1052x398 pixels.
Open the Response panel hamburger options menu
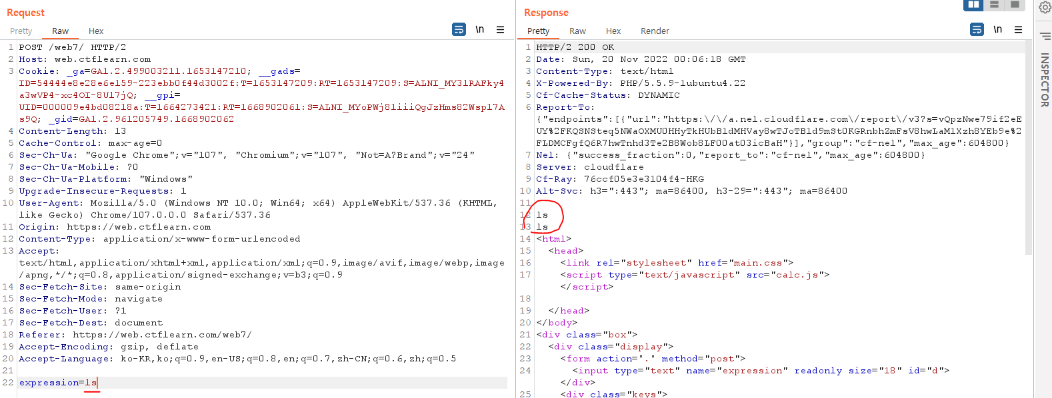pyautogui.click(x=1018, y=29)
